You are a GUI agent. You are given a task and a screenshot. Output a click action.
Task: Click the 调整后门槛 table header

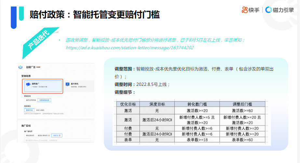click(242, 104)
